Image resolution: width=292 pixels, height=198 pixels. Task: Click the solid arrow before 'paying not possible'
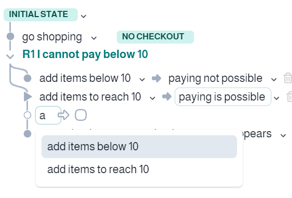(x=157, y=78)
